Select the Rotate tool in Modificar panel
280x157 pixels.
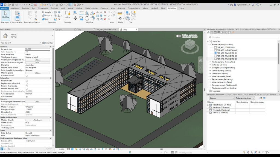[87, 18]
